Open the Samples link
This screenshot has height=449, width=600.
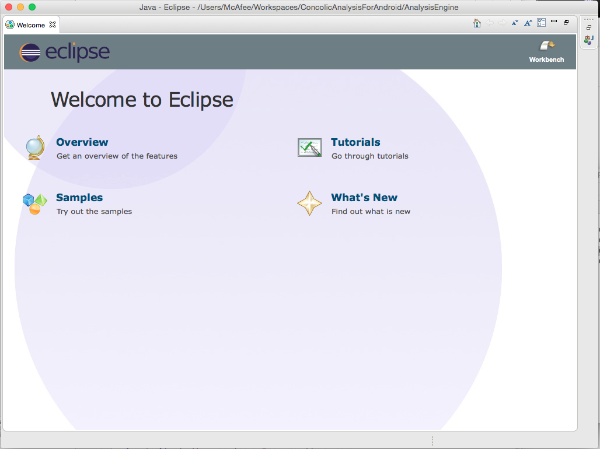[79, 197]
